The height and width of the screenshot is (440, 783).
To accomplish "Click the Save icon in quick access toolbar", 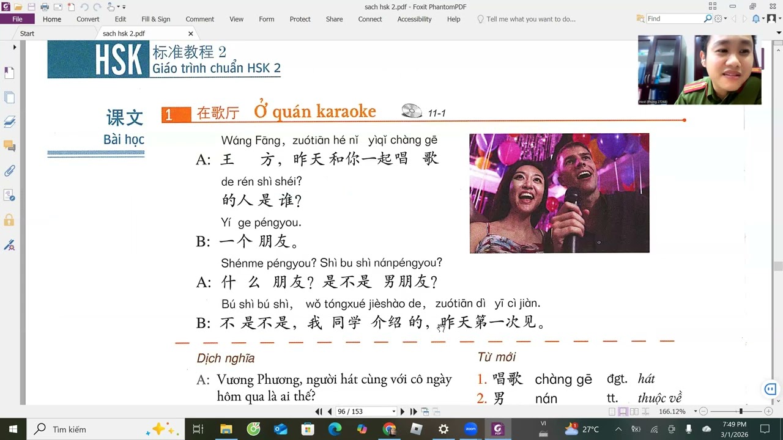I will click(31, 7).
